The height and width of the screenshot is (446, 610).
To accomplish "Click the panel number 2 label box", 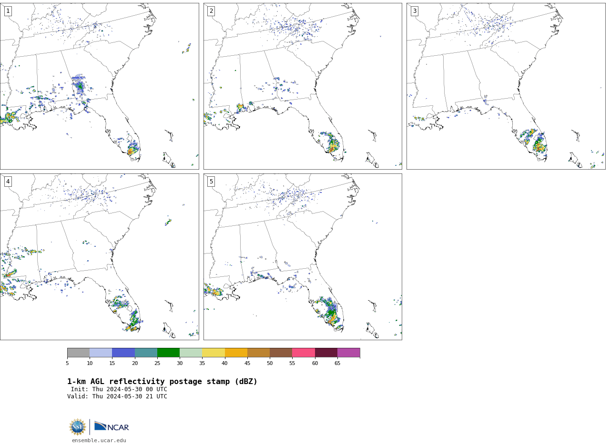I will 211,11.
